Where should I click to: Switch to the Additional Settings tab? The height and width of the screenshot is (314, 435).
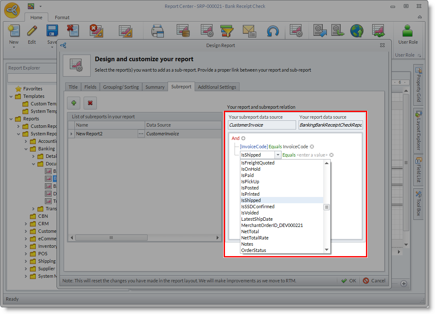point(217,87)
